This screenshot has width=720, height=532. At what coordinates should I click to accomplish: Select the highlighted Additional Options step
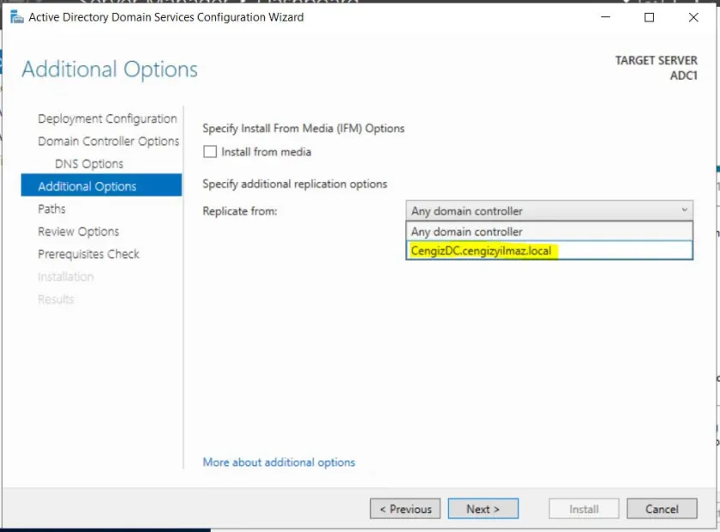tap(87, 186)
